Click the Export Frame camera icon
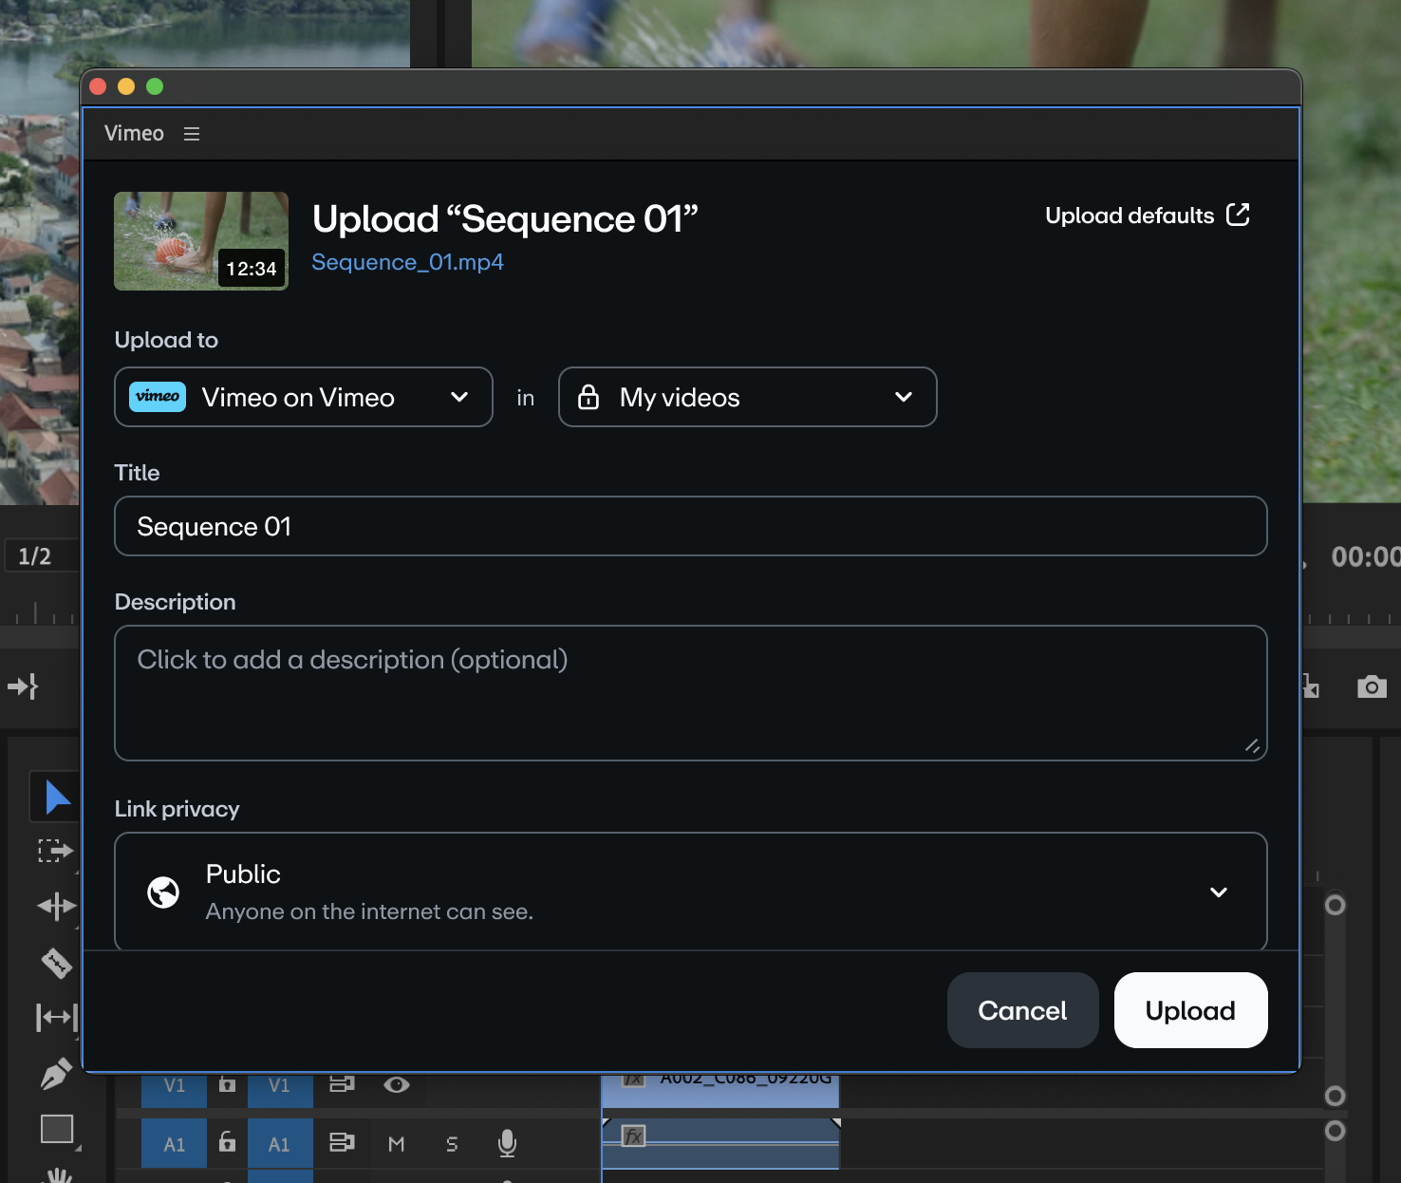This screenshot has height=1183, width=1401. [1372, 686]
